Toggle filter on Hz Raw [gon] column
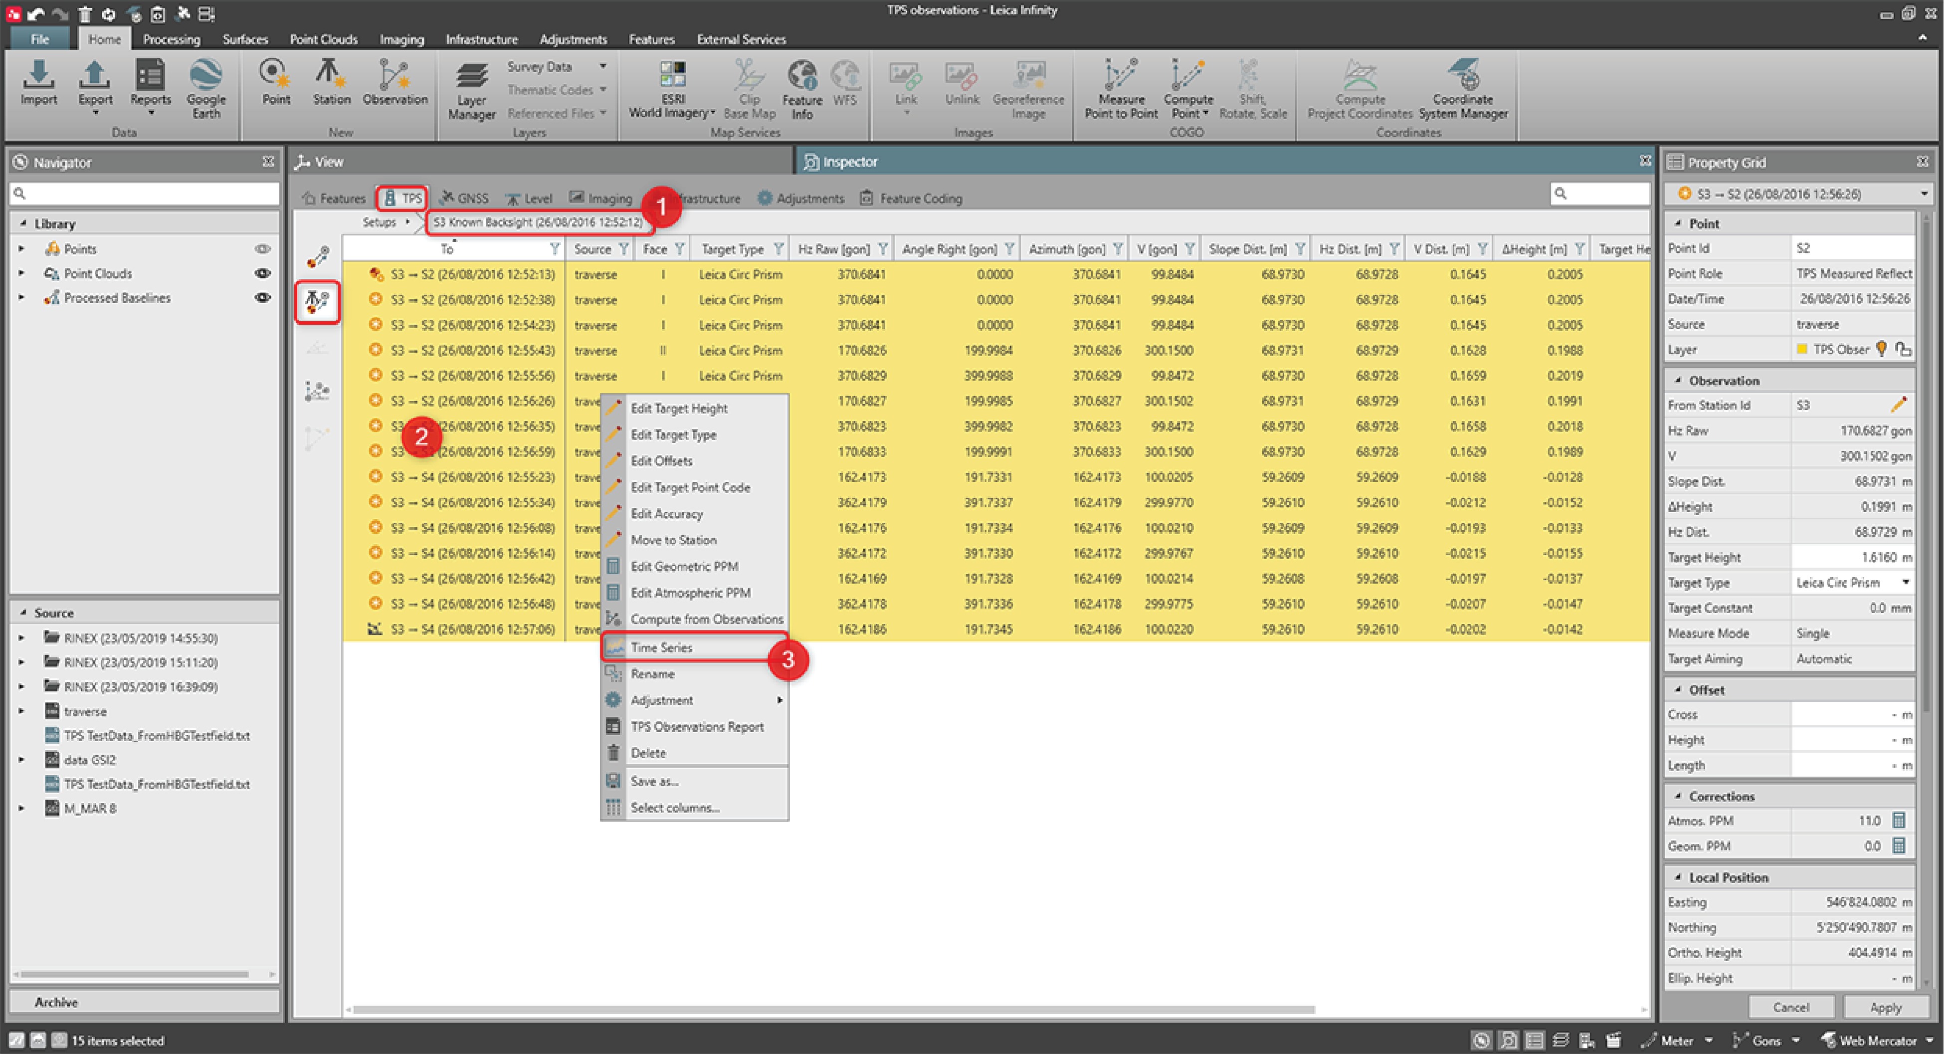 (883, 248)
